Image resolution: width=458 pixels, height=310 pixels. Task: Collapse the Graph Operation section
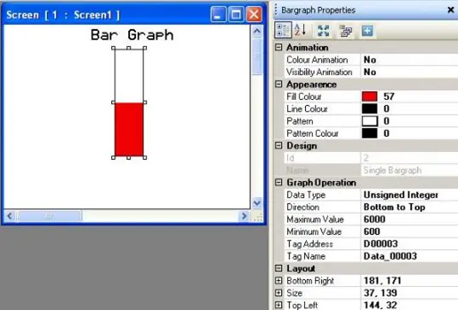coord(279,183)
